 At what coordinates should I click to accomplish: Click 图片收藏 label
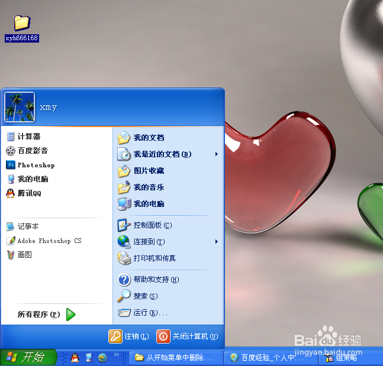[x=149, y=171]
